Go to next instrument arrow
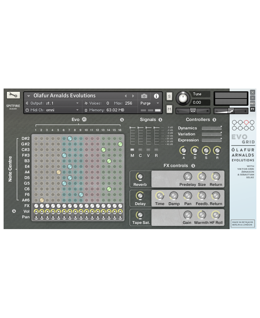Image resolution: width=260 pixels, height=318 pixels. pos(133,96)
